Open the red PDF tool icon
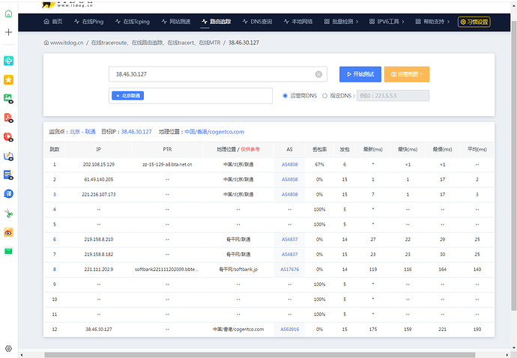This screenshot has width=517, height=358. tap(8, 118)
